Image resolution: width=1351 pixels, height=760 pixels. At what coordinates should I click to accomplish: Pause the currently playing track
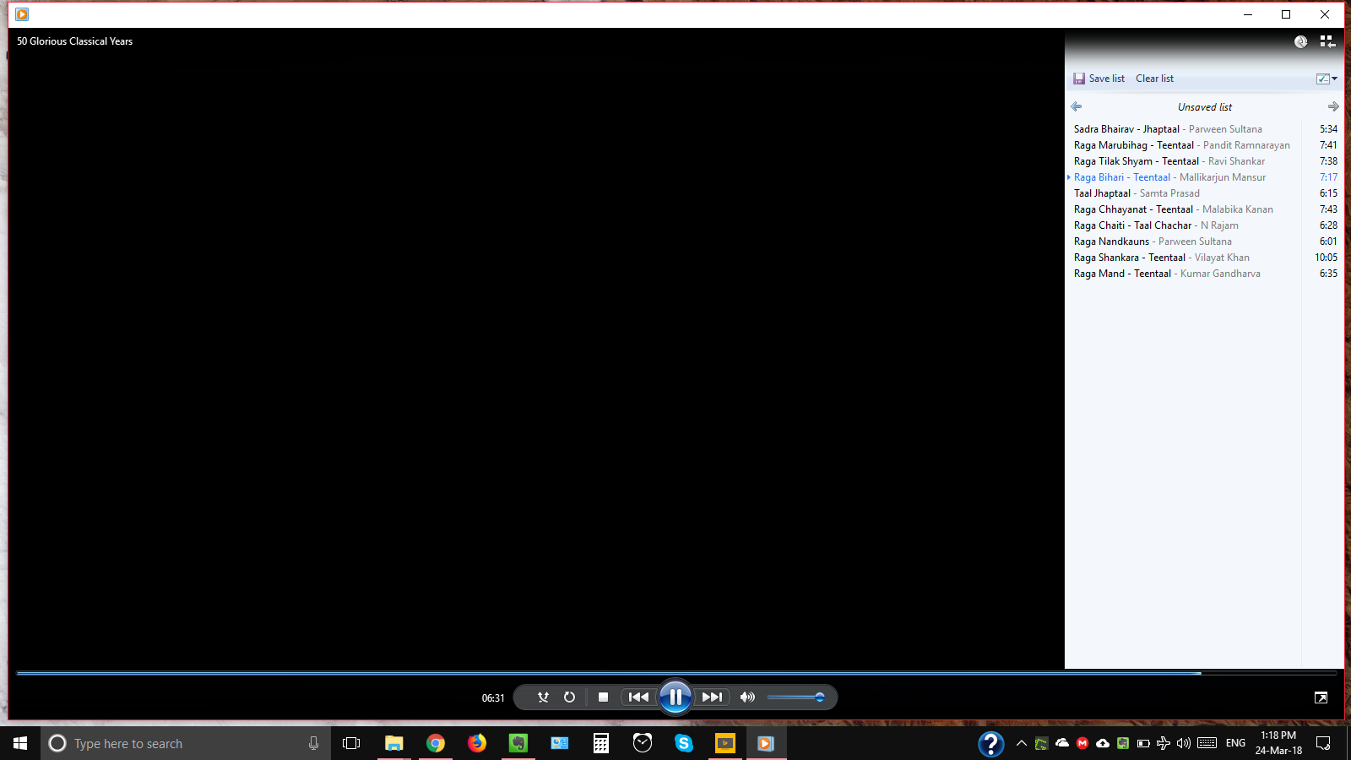tap(675, 698)
